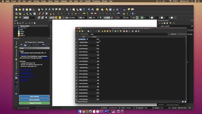Click the blue 555 elevation color swatch
202x114 pixels.
coord(19,30)
